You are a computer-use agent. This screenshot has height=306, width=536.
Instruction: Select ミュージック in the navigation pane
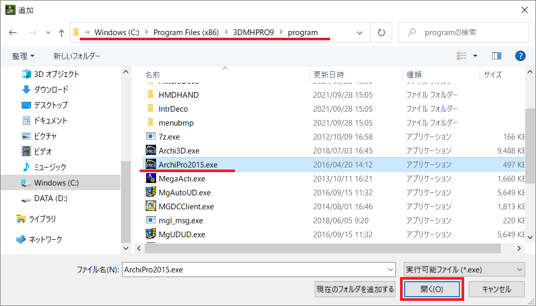(44, 167)
